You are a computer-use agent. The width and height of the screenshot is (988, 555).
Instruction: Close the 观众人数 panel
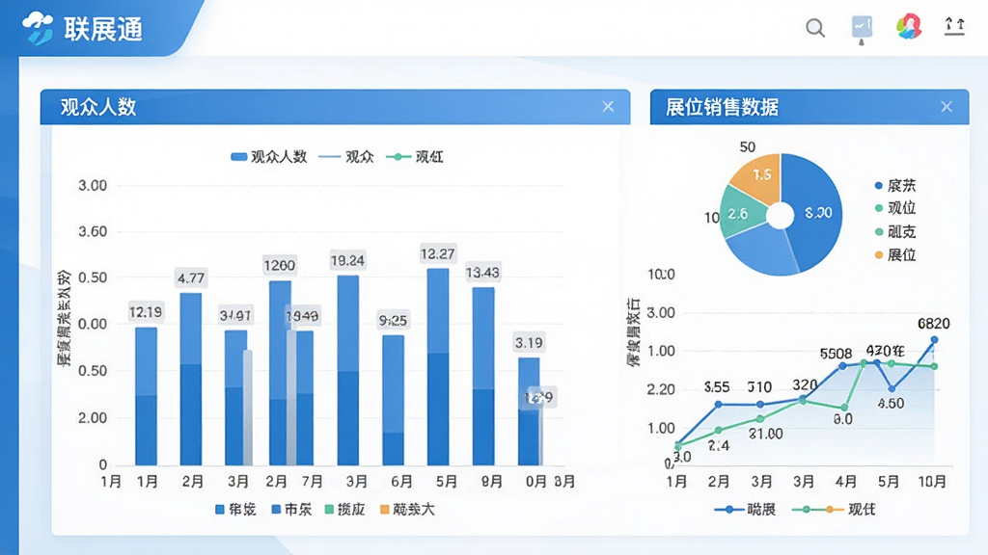click(x=608, y=106)
